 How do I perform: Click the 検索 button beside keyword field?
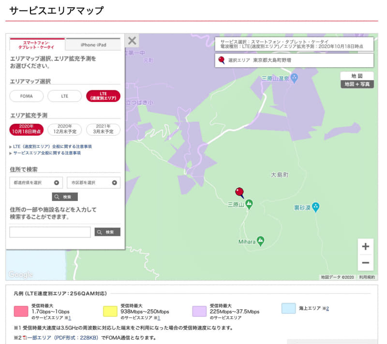click(x=107, y=232)
